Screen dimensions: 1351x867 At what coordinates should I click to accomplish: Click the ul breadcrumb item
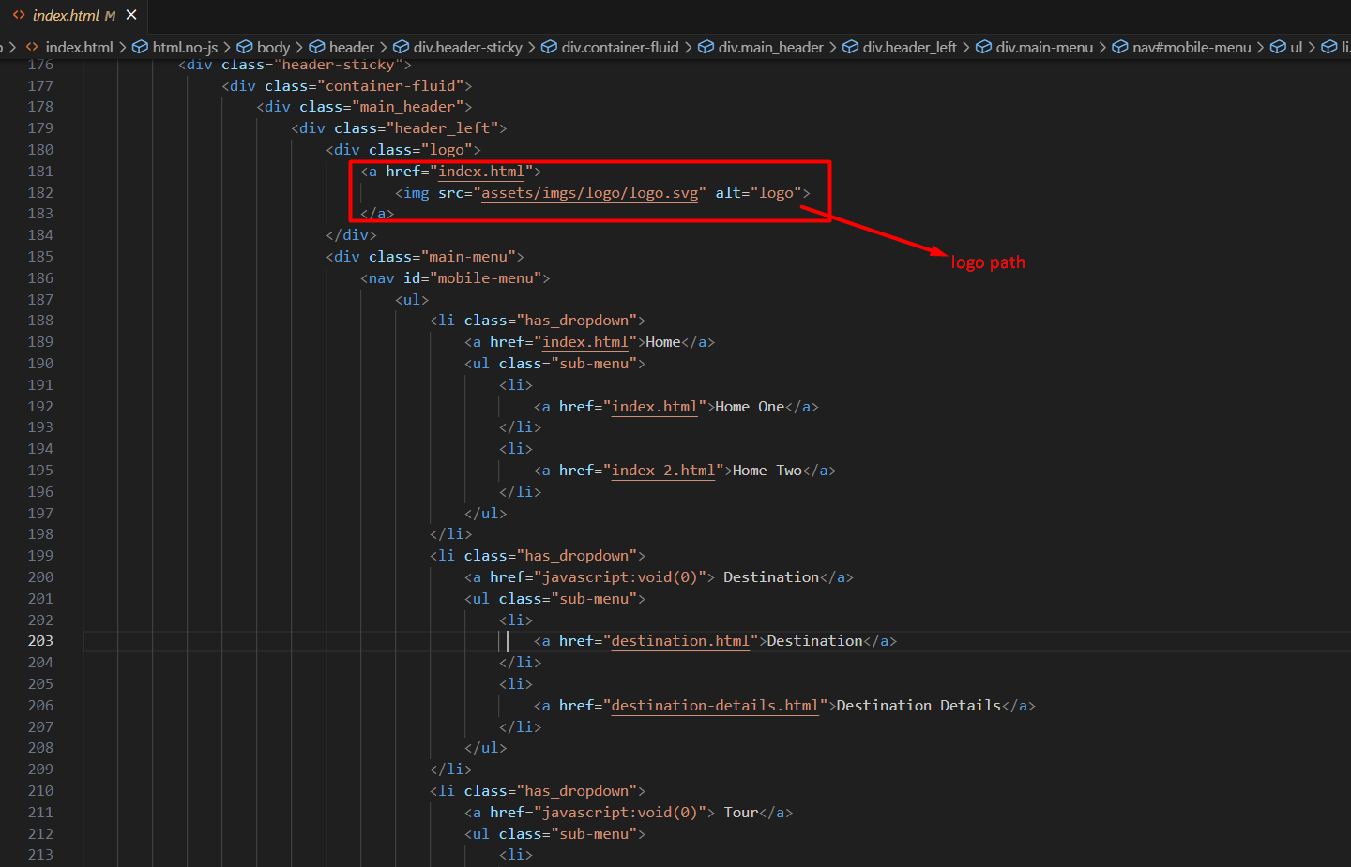coord(1296,47)
